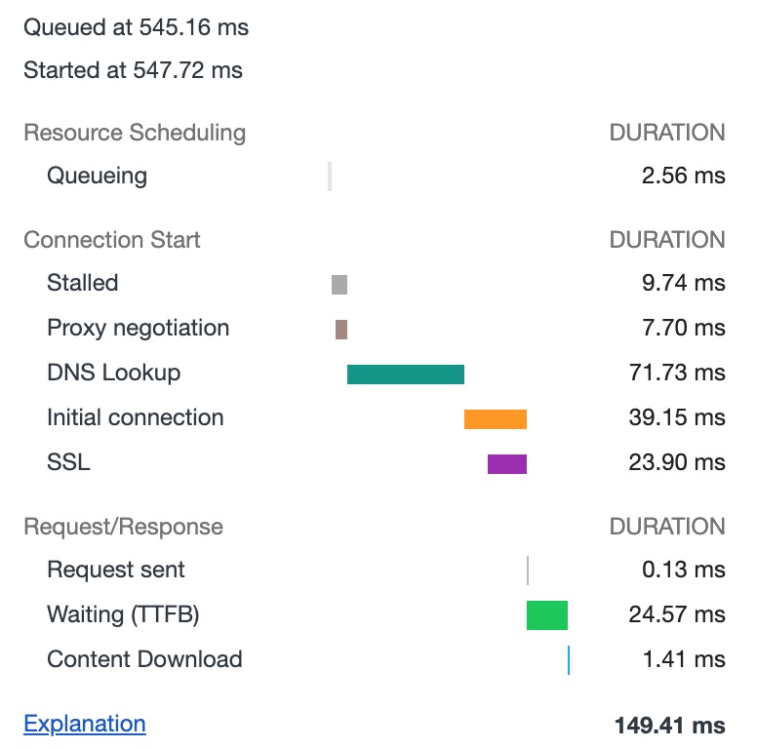This screenshot has width=757, height=749.
Task: Click the gray Stalled timing bar
Action: [x=339, y=285]
